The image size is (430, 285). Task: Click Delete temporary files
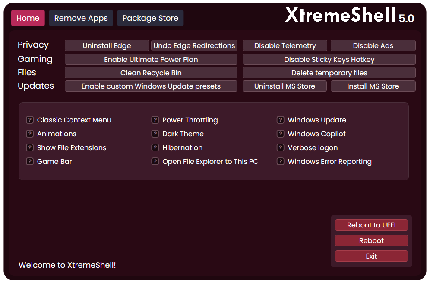point(329,73)
